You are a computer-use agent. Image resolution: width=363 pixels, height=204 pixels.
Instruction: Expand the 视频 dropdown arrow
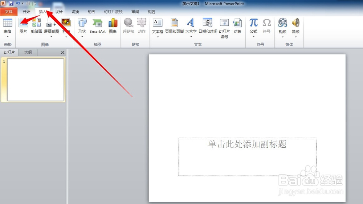click(282, 37)
